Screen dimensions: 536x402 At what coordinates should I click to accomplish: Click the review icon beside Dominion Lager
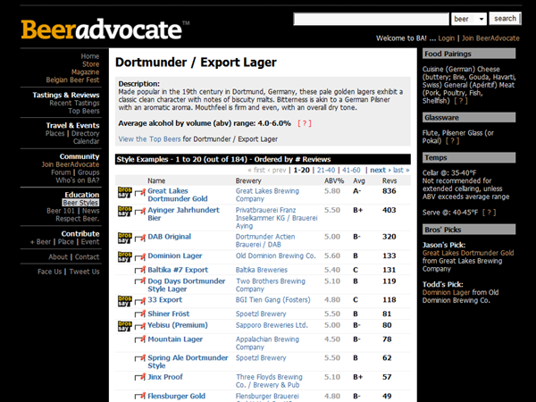click(x=140, y=257)
